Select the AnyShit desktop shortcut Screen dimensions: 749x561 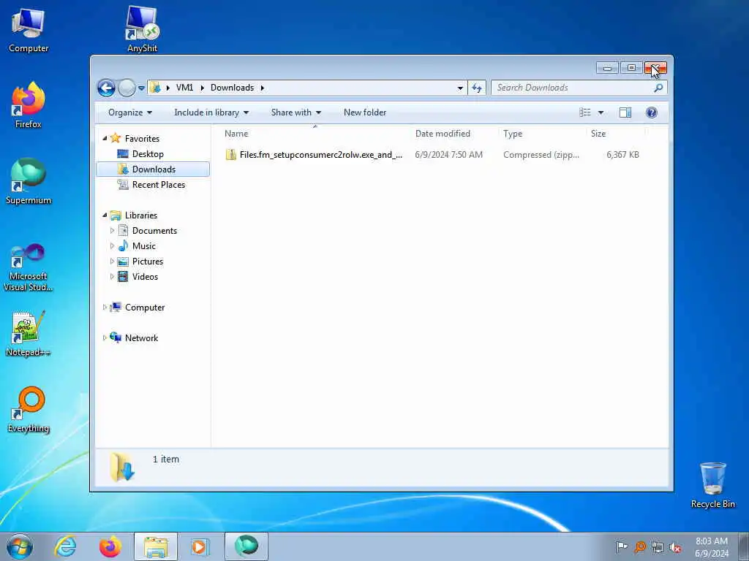point(143,29)
